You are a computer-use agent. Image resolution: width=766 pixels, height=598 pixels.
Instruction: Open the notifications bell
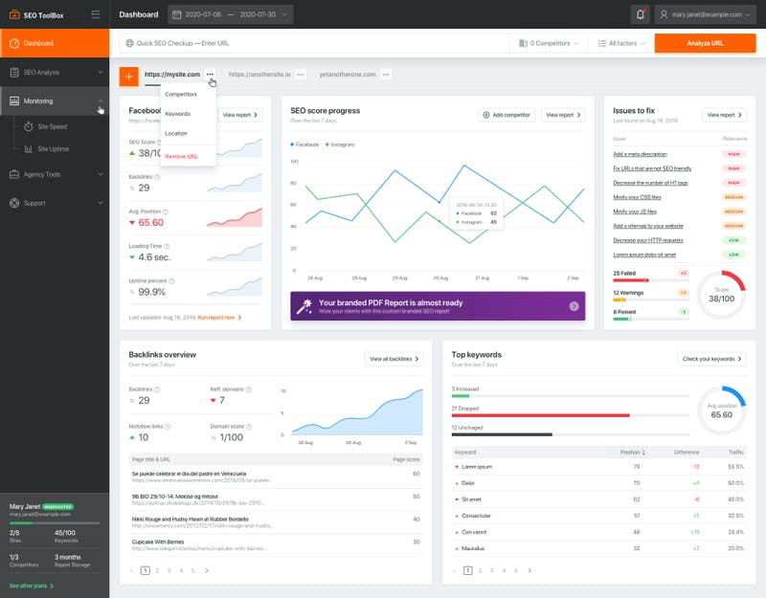point(640,14)
